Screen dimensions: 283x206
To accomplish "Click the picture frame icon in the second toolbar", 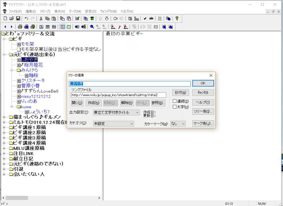I will (156, 27).
